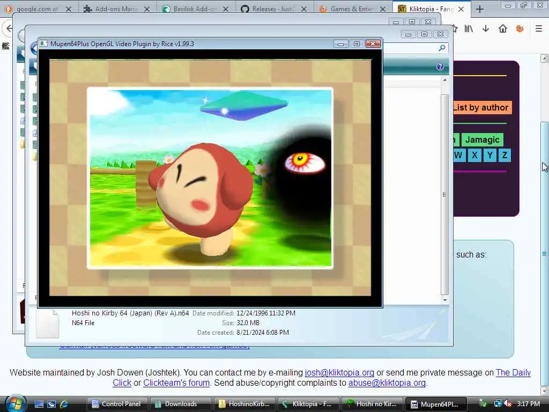Screen dimensions: 549x412
Task: Switch to the Add-ons Manager tab
Action: click(x=116, y=9)
